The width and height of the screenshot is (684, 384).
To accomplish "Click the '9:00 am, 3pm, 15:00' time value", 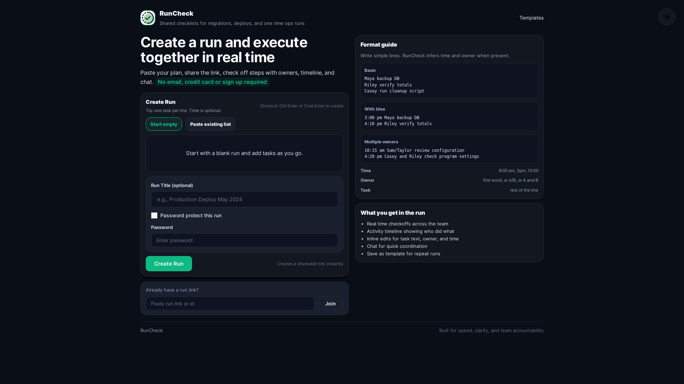I will click(518, 171).
